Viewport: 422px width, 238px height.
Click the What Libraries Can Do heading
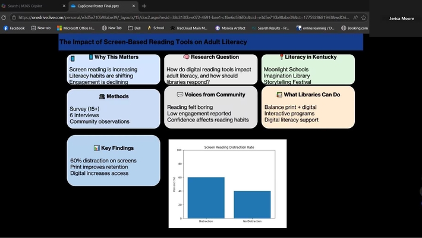click(x=311, y=95)
